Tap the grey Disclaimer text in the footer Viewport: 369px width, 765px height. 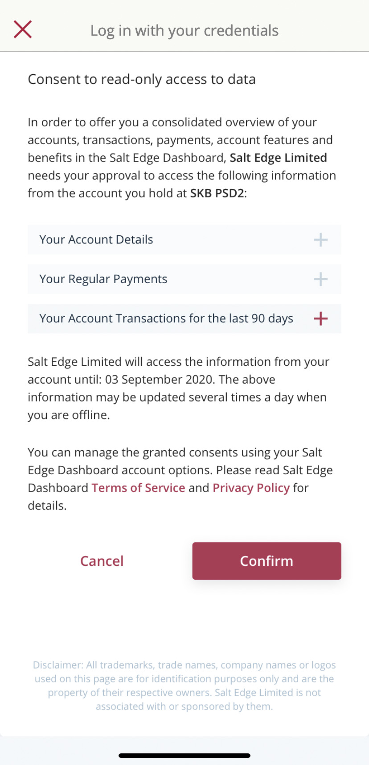[184, 686]
